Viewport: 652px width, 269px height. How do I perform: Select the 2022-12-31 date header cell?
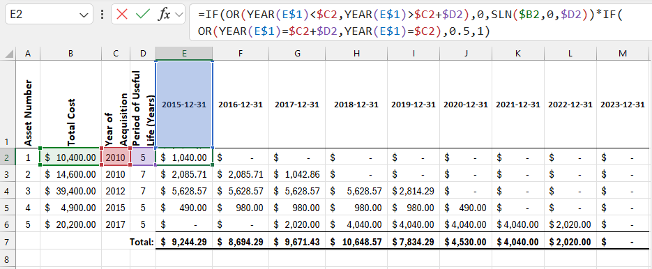tap(570, 104)
